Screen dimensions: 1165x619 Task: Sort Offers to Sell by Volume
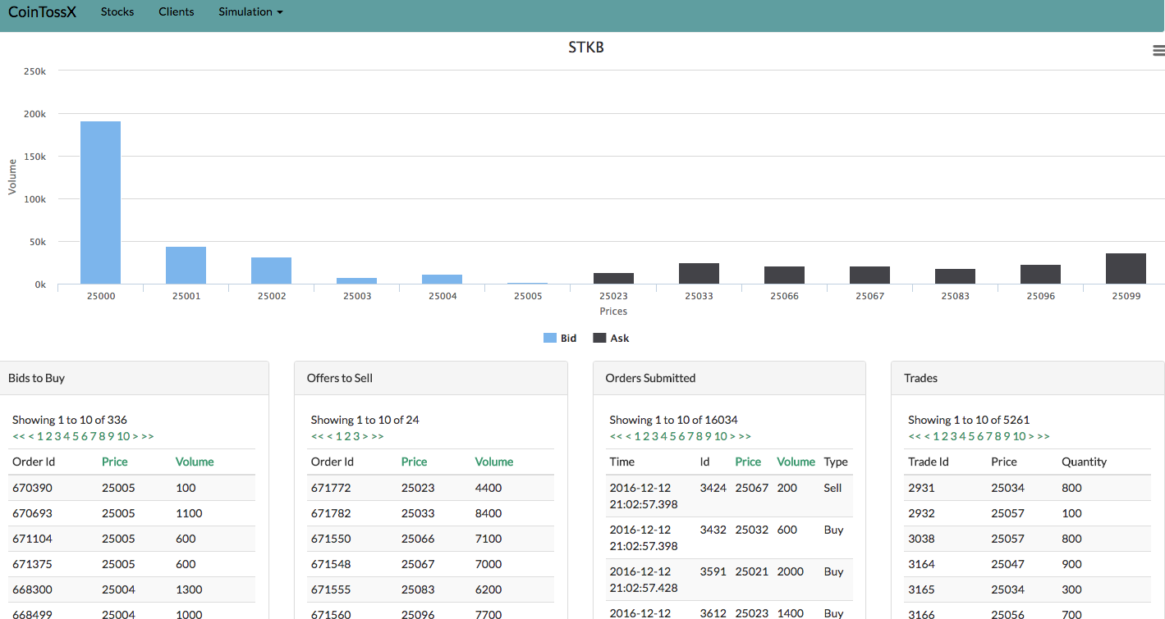point(494,462)
